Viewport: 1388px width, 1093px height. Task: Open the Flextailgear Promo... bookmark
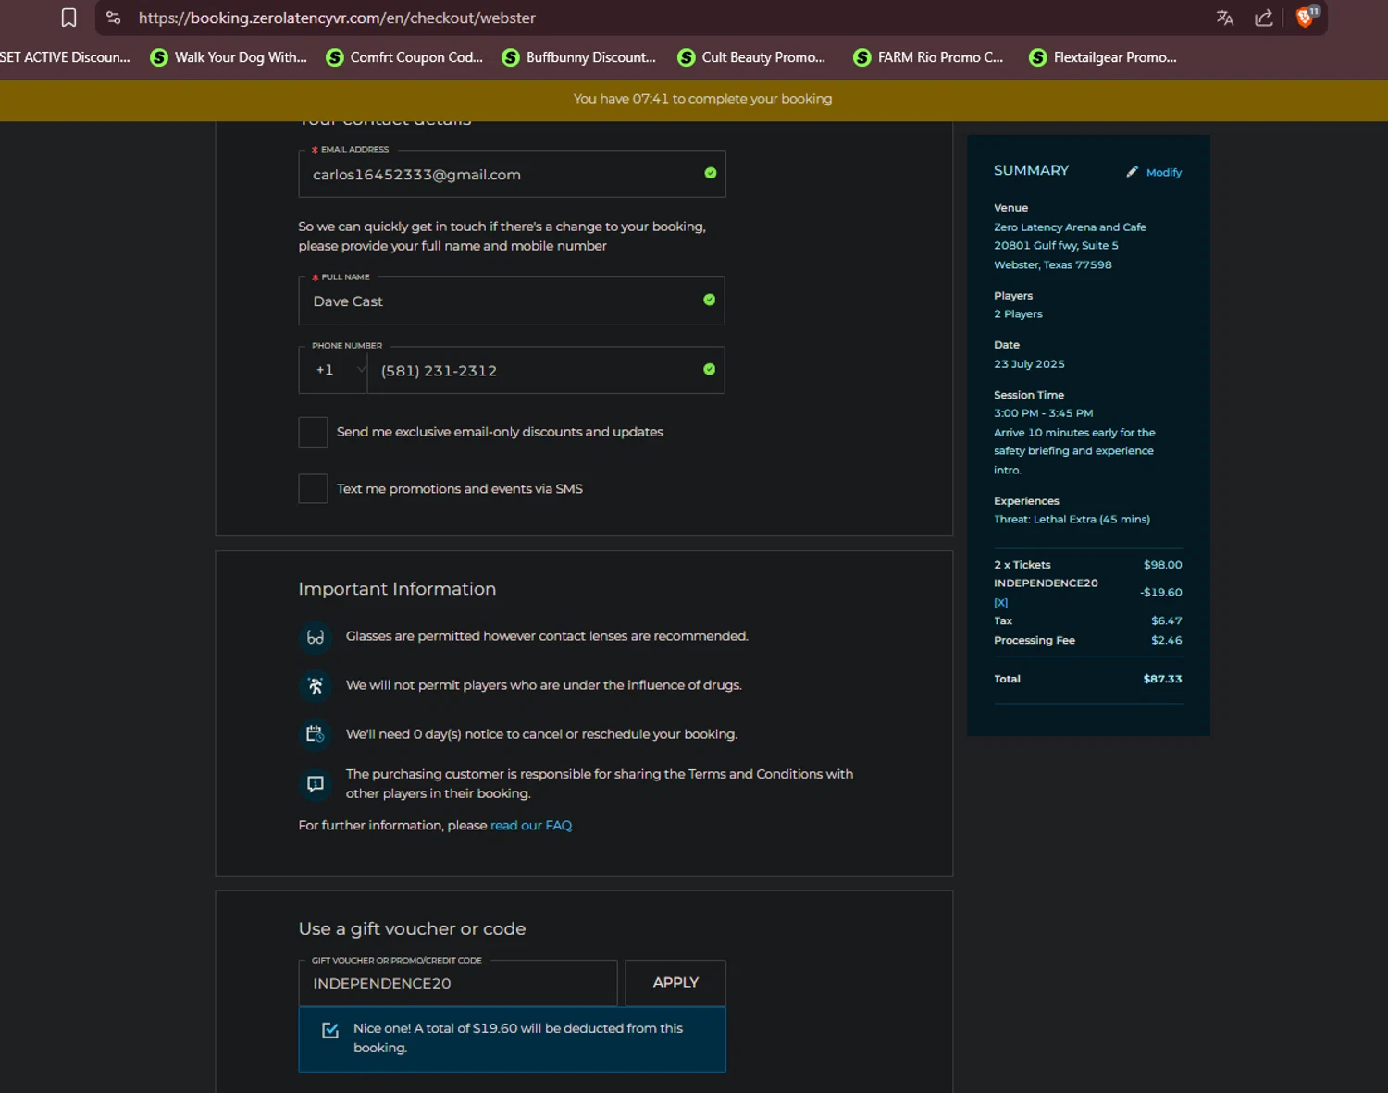(x=1103, y=57)
